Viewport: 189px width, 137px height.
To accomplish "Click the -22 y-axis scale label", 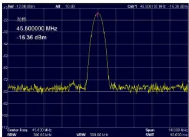I will point(5,20).
